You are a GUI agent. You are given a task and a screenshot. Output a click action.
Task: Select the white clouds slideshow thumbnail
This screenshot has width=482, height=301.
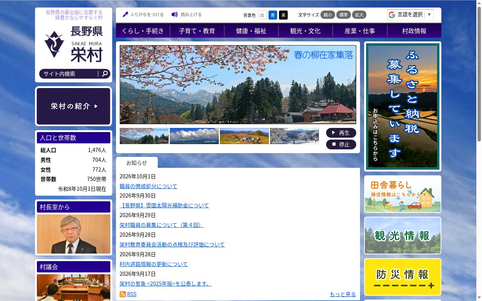tap(194, 136)
